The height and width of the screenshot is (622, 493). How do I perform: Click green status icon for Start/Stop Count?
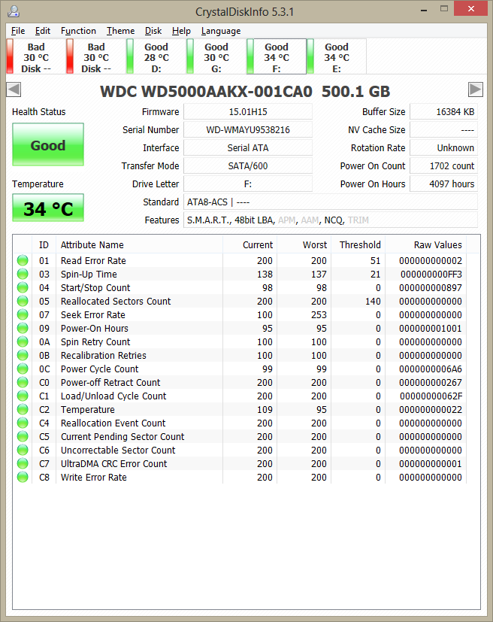(x=23, y=287)
